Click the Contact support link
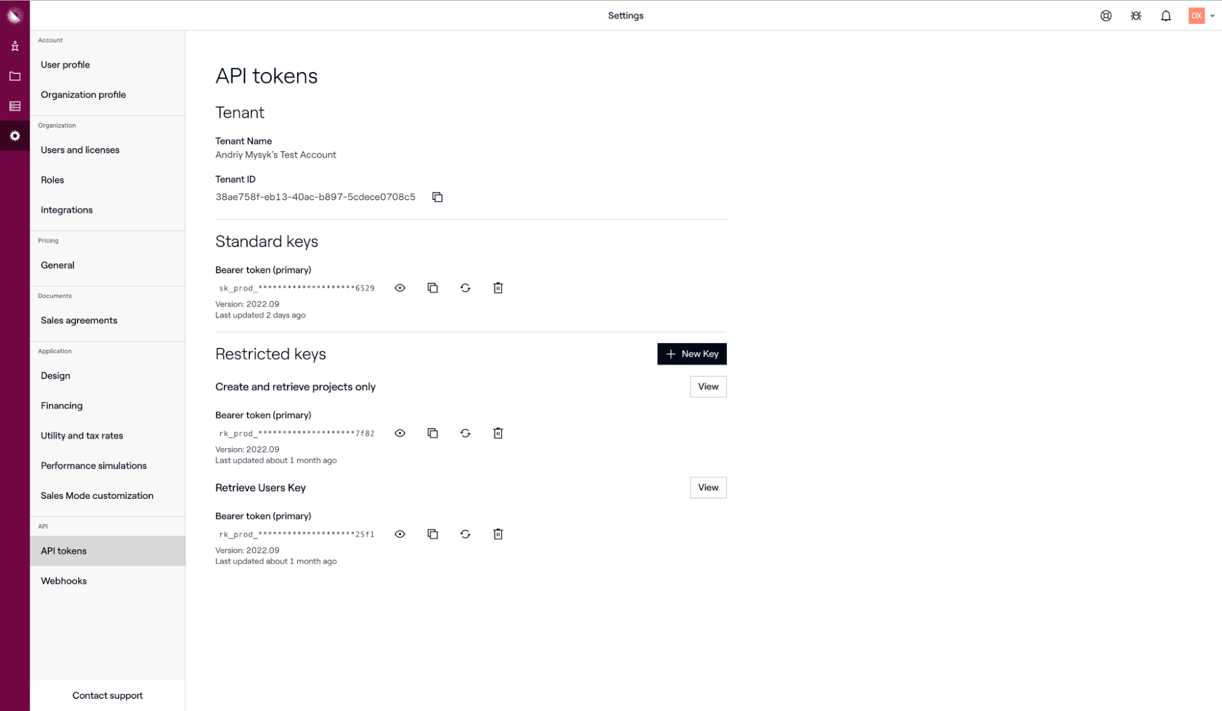 108,696
